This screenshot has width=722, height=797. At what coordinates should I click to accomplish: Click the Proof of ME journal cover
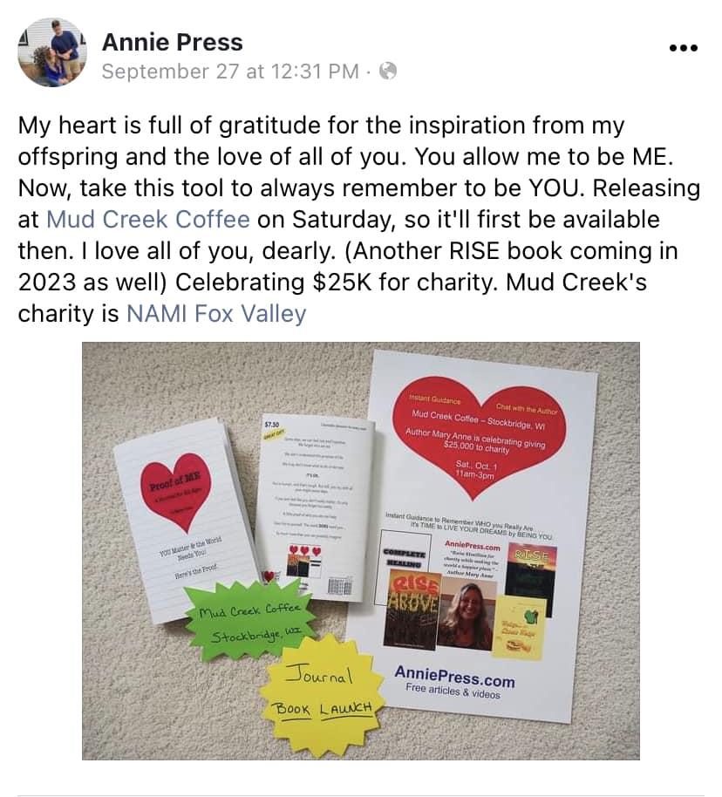pyautogui.click(x=186, y=519)
